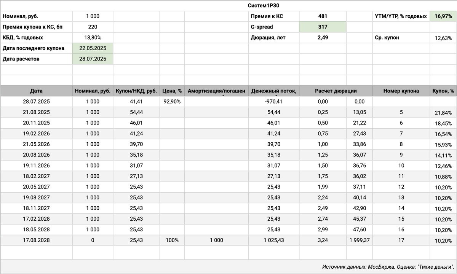Click the final cash flow 1 025,43
Screen dimensions: 457x274
coord(273,240)
